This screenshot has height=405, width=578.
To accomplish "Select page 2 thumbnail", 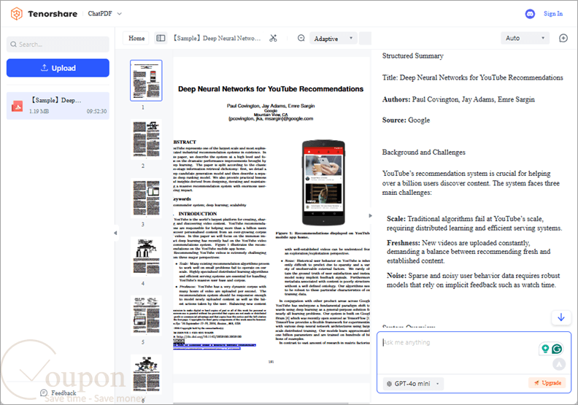I will [x=146, y=139].
